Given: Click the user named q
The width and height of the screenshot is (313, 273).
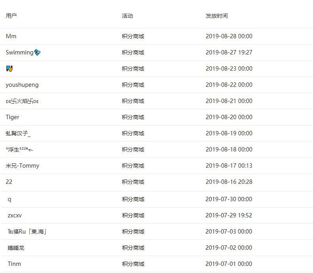Looking at the screenshot, I should pos(9,199).
